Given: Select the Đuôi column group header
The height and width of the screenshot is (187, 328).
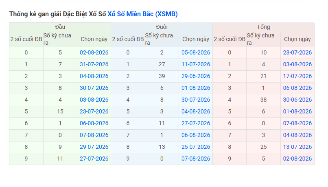Looking at the screenshot, I should point(162,27).
